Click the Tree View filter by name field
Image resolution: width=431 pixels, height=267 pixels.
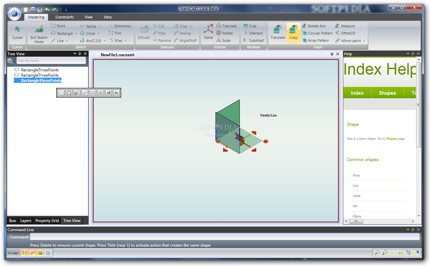(51, 61)
